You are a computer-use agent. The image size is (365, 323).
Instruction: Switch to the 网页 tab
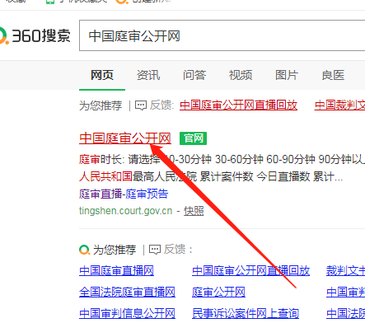[x=102, y=75]
